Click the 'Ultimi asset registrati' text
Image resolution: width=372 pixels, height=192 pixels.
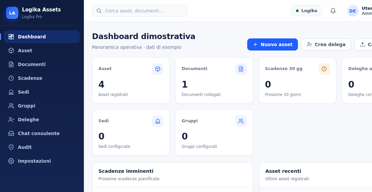287,179
